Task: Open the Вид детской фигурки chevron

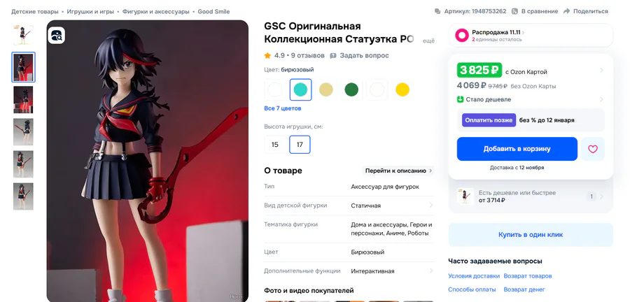Action: click(x=430, y=206)
